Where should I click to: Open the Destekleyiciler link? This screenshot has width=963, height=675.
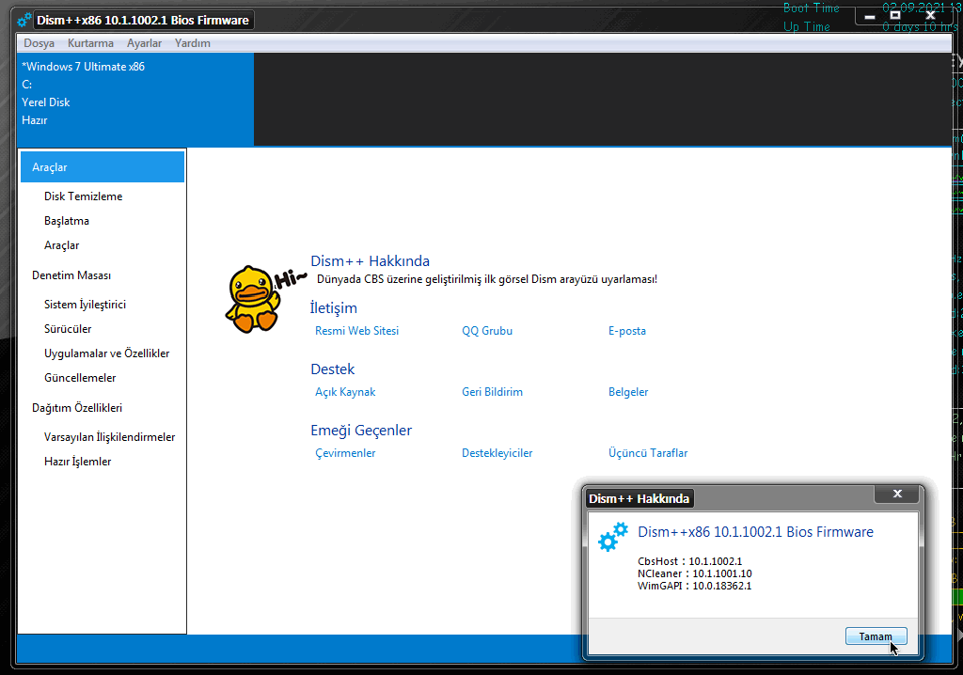[x=497, y=452]
